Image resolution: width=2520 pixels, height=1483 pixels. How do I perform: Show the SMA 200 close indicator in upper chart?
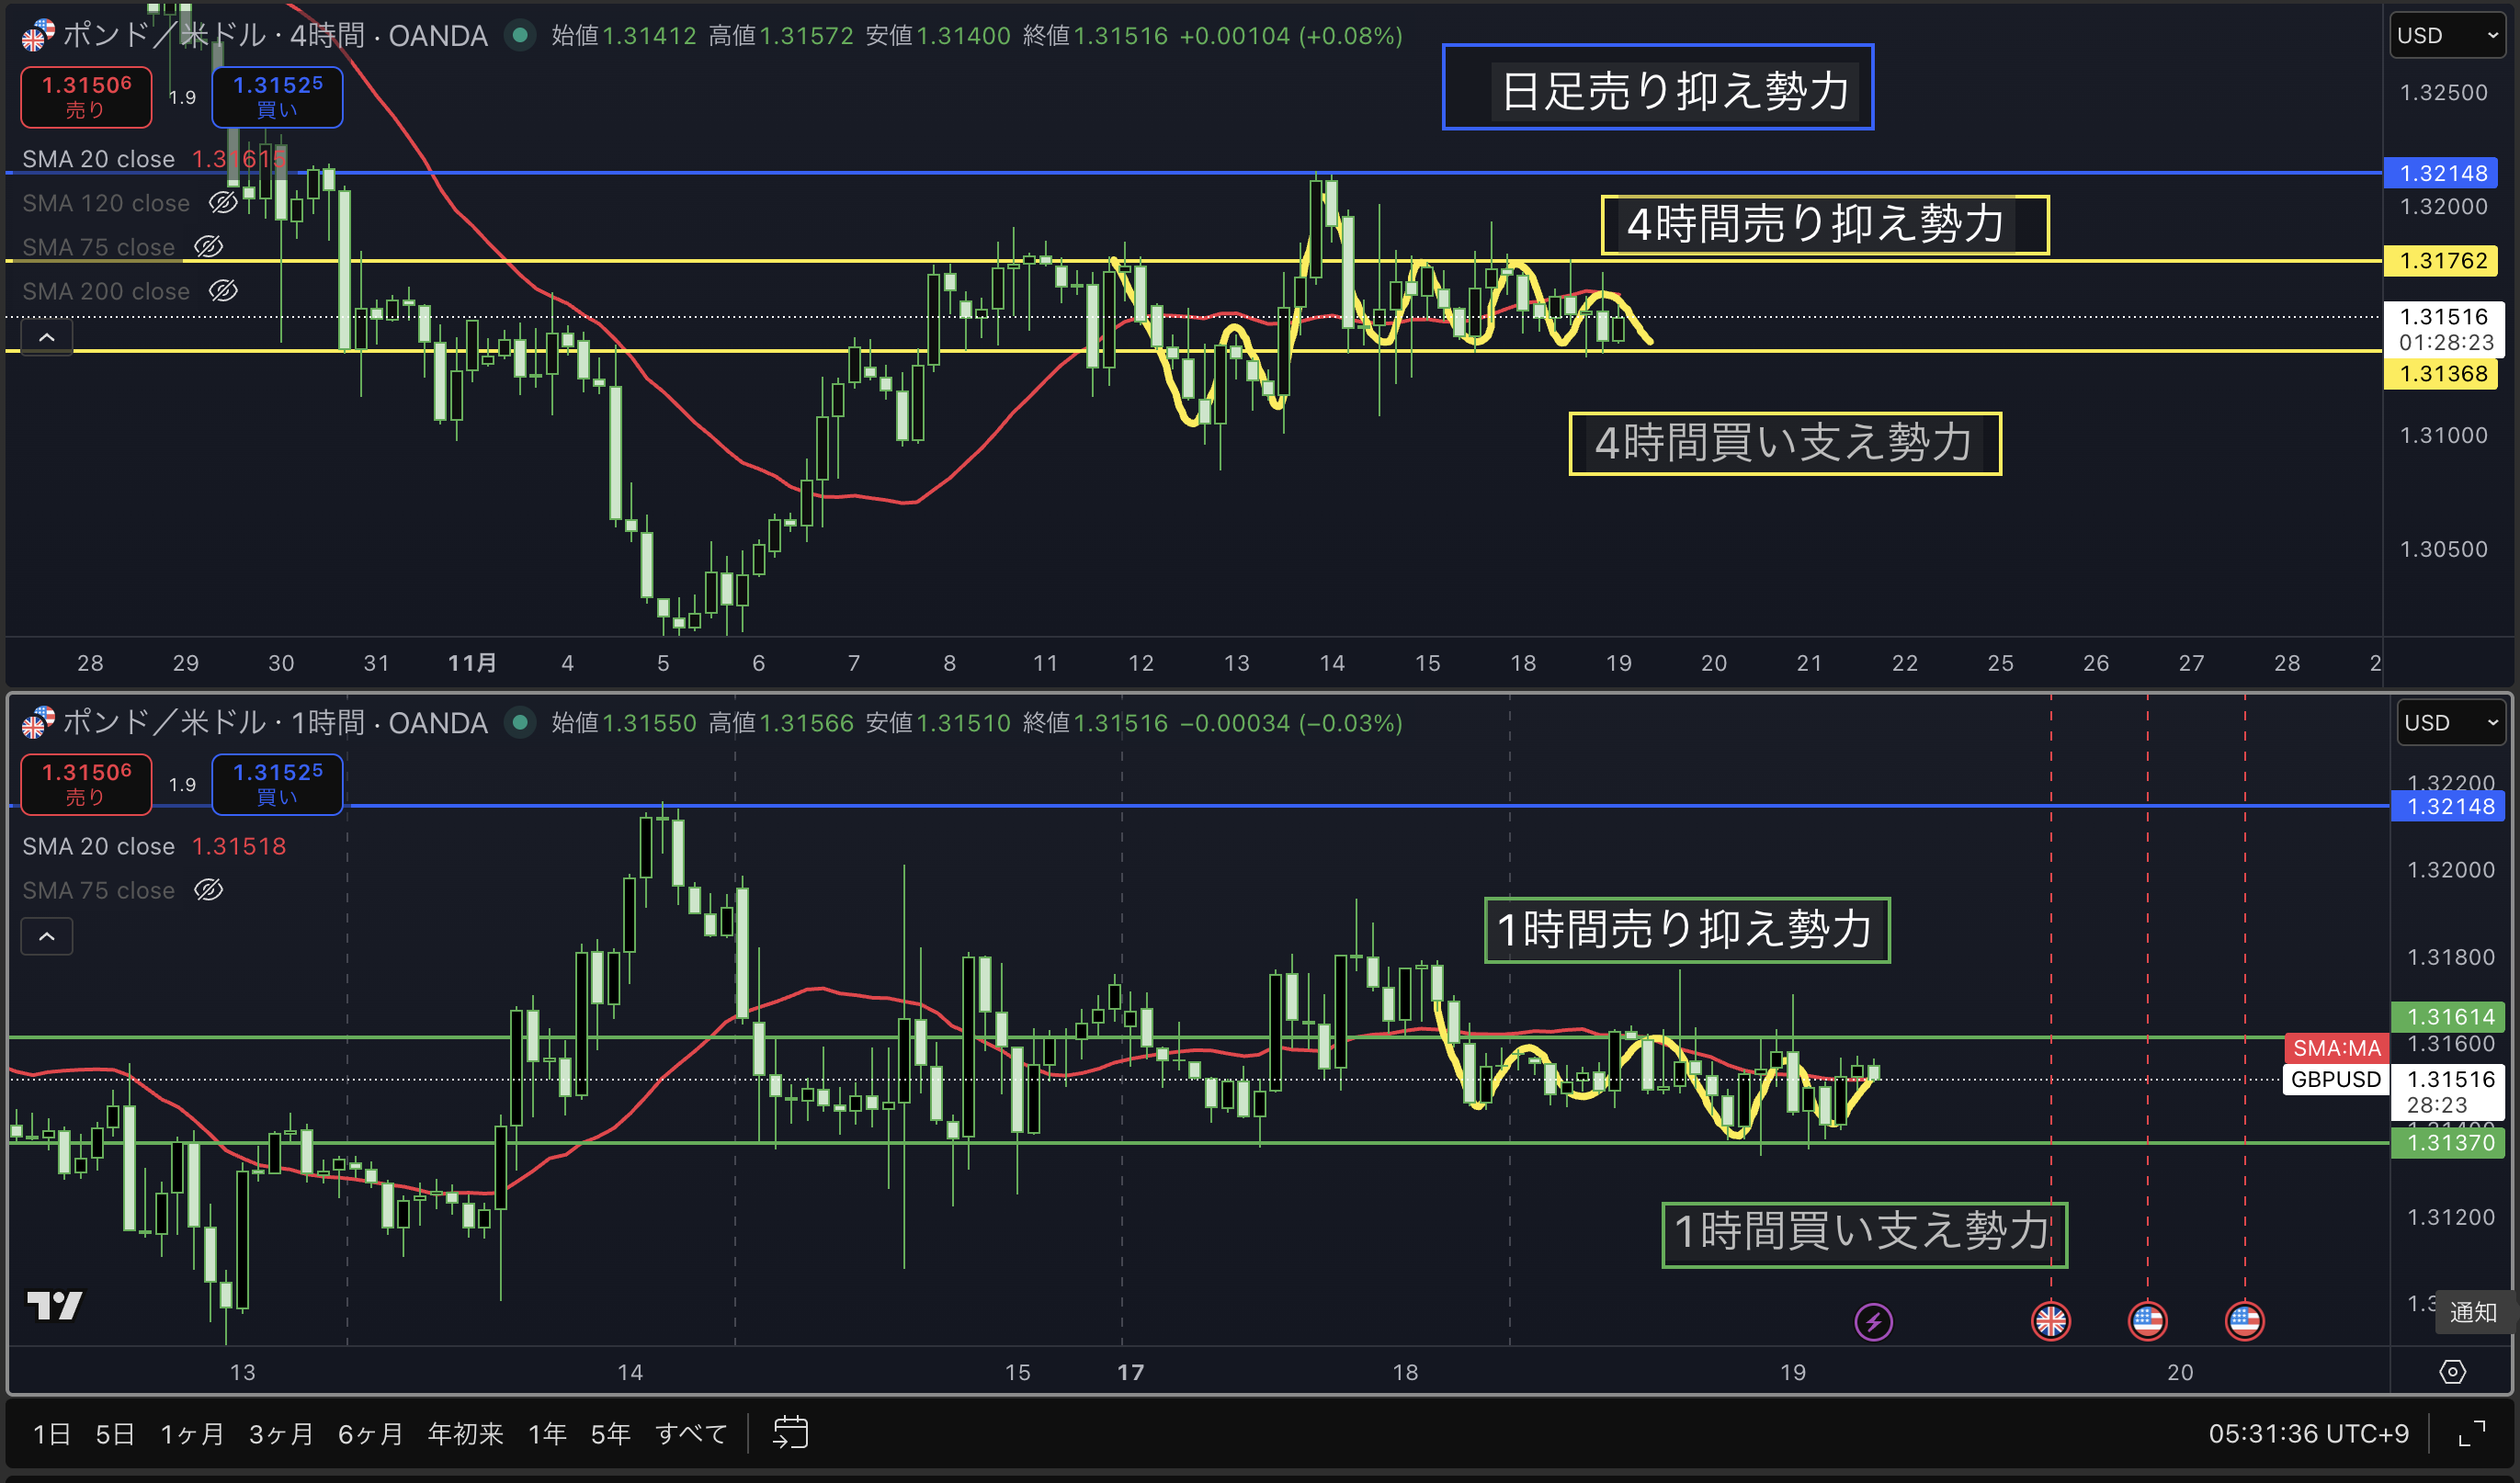(223, 291)
